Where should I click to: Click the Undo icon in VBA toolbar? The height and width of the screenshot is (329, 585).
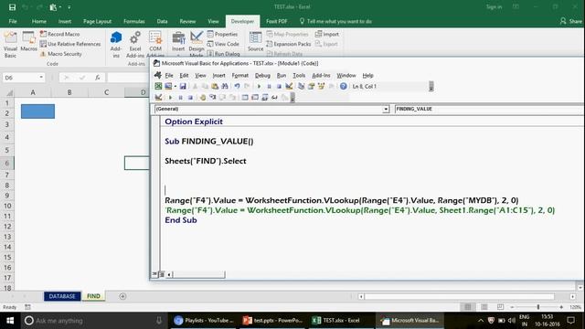[x=237, y=86]
